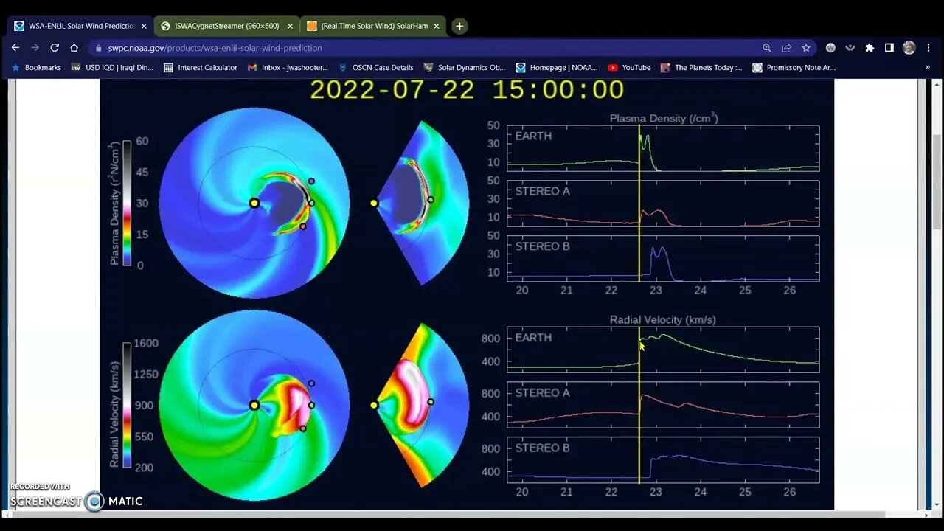Open USD IQD Iraqi Dinar bookmark
Screen dimensions: 944x531
click(x=112, y=67)
